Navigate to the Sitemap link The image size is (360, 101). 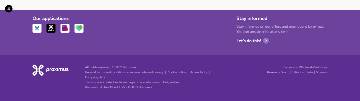click(x=321, y=72)
